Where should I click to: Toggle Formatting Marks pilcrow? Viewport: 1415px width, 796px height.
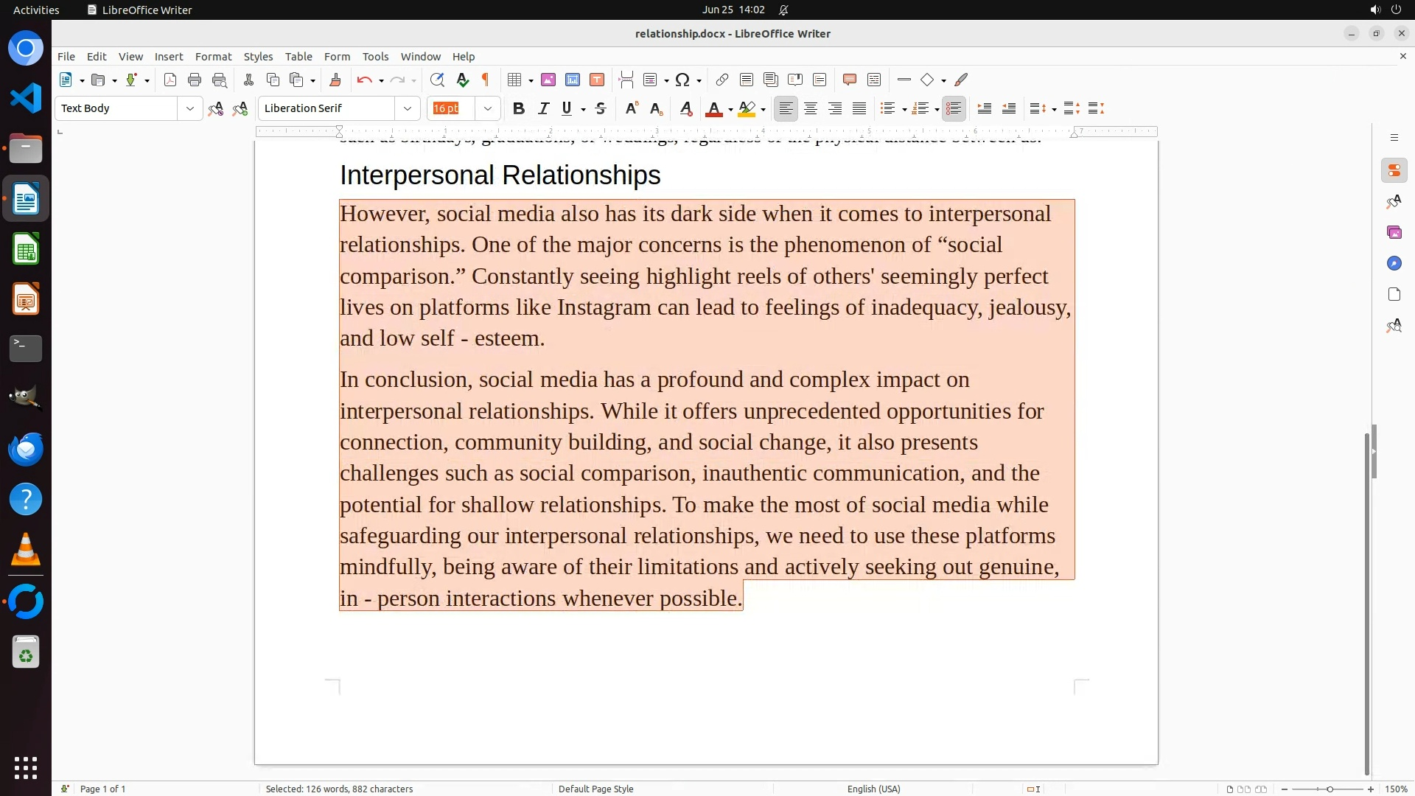[486, 80]
